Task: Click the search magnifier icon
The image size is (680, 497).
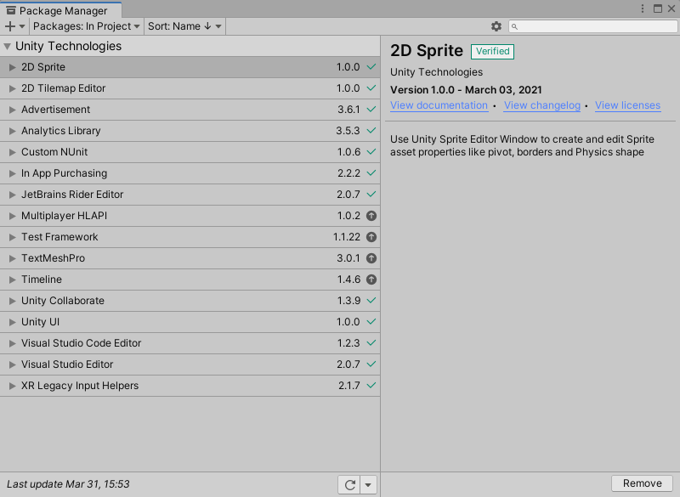Action: click(515, 27)
